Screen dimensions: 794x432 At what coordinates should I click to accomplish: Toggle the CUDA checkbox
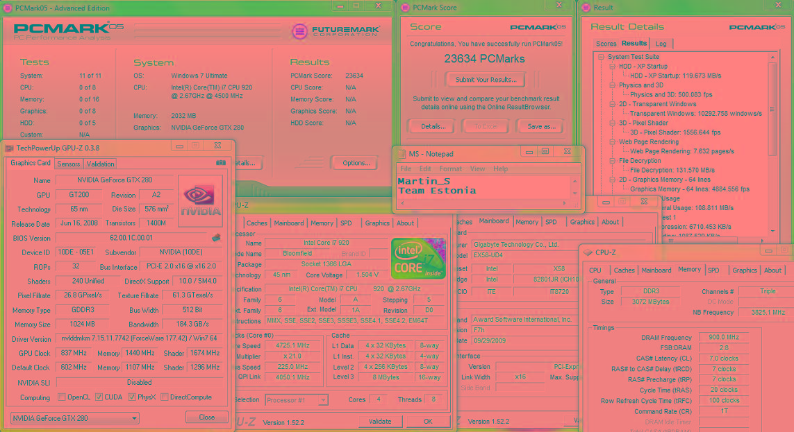(x=99, y=397)
